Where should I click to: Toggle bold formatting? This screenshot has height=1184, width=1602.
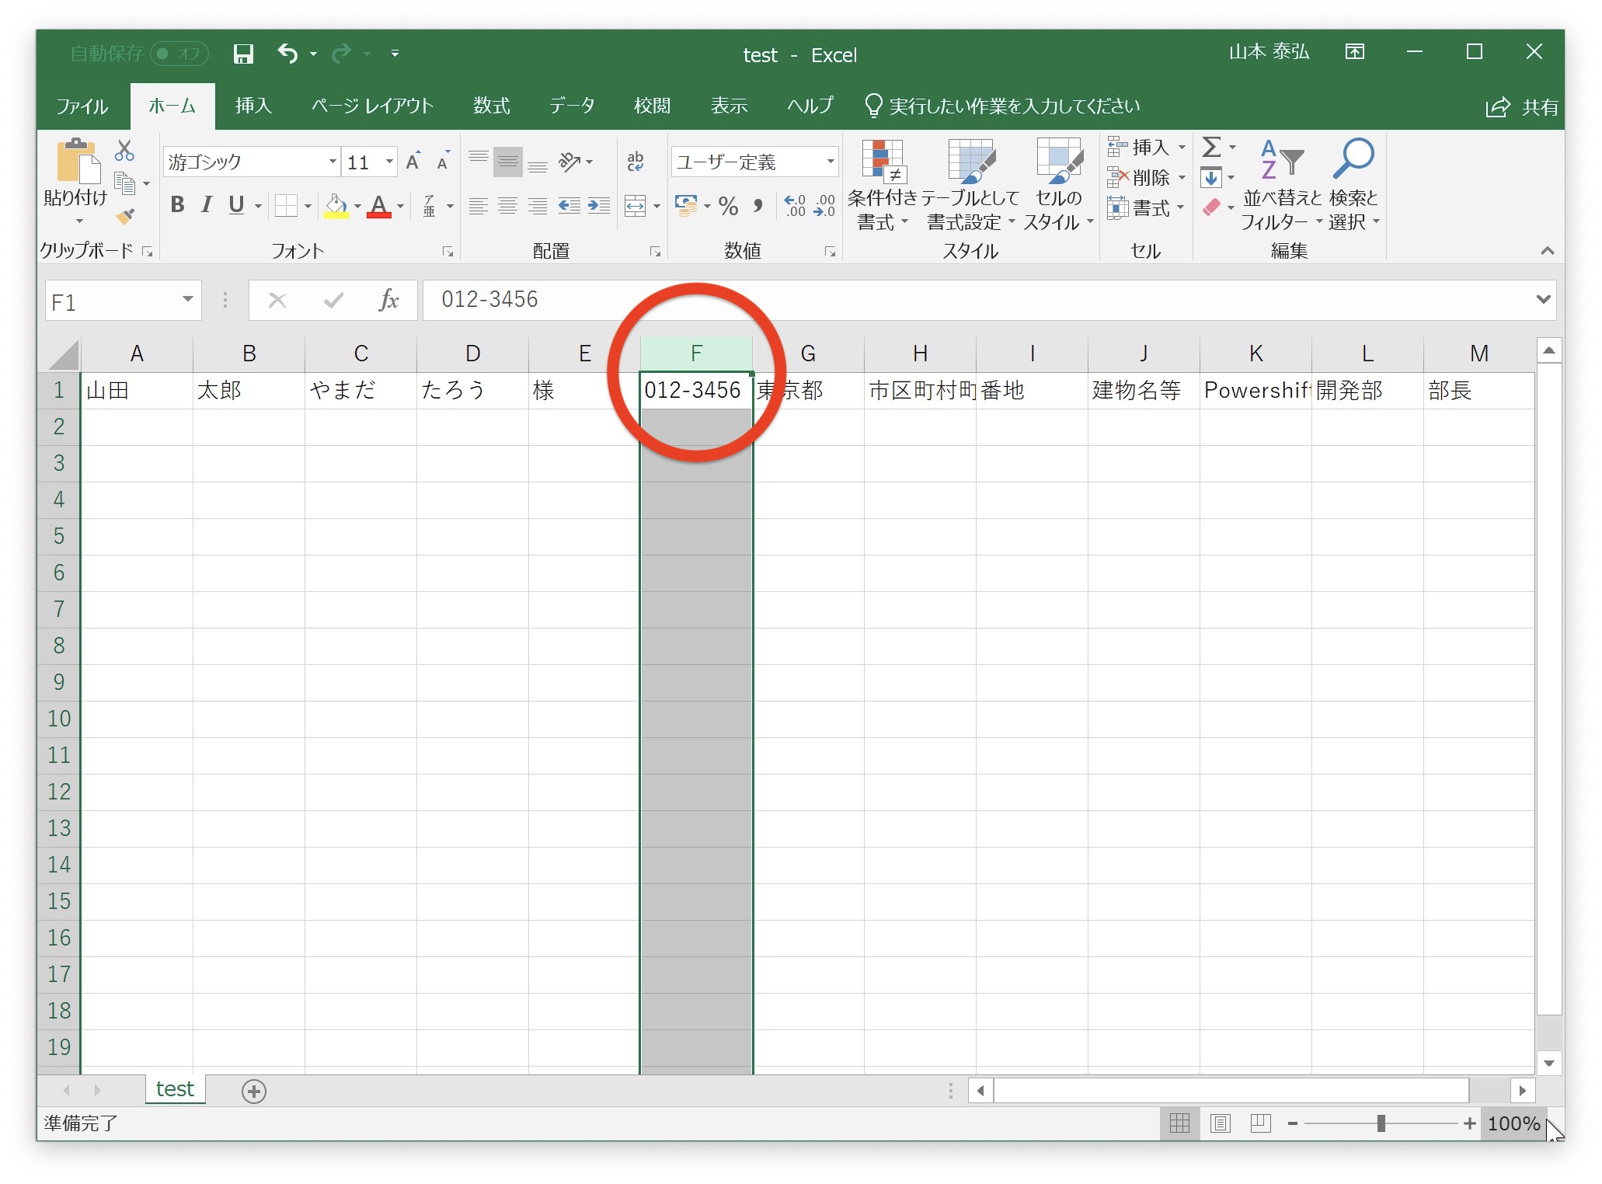point(177,205)
